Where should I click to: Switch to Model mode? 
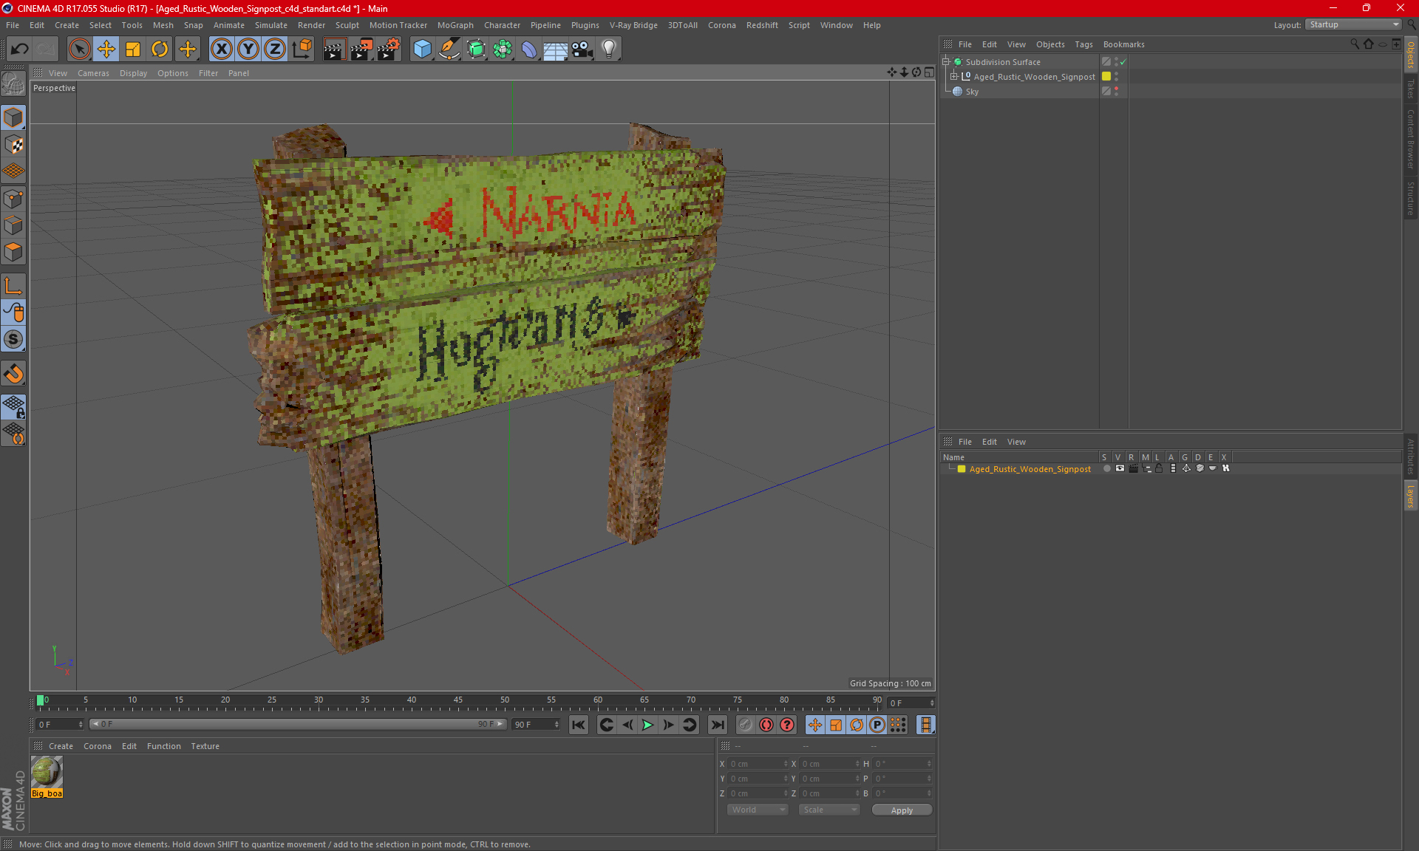click(13, 117)
